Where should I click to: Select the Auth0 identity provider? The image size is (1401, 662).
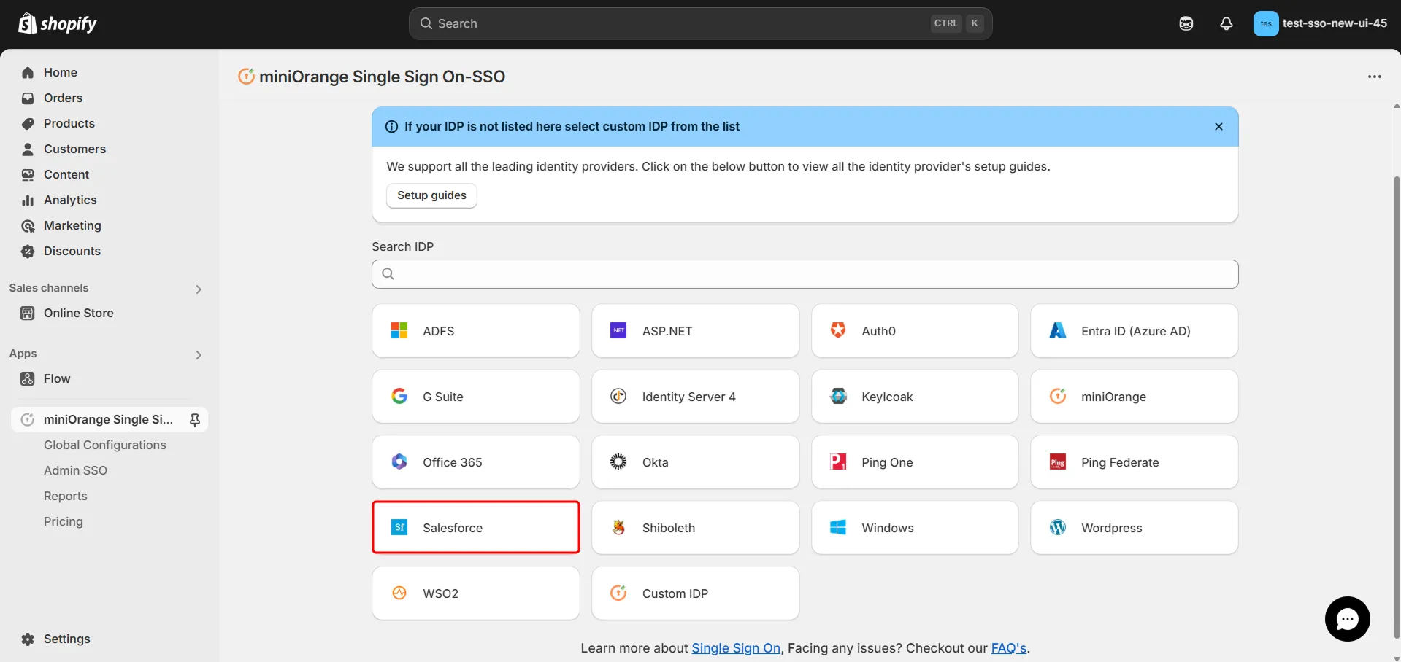[x=914, y=331]
